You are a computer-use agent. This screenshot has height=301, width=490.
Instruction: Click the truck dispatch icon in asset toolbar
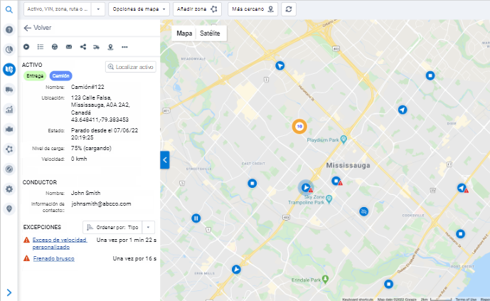point(96,47)
